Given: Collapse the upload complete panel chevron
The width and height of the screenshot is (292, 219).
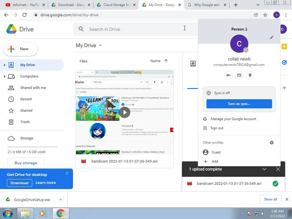Looking at the screenshot, I should pyautogui.click(x=264, y=169).
